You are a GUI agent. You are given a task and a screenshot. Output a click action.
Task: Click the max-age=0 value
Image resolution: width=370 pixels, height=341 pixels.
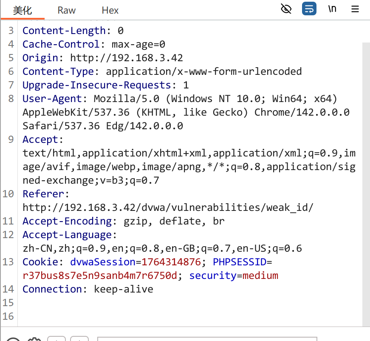click(138, 44)
